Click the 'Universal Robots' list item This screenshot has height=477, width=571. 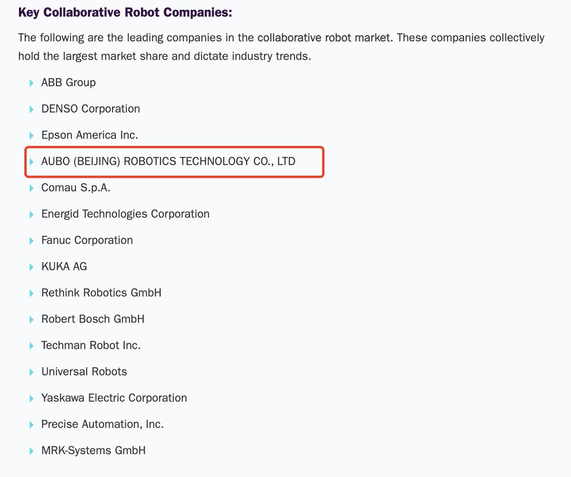tap(84, 372)
